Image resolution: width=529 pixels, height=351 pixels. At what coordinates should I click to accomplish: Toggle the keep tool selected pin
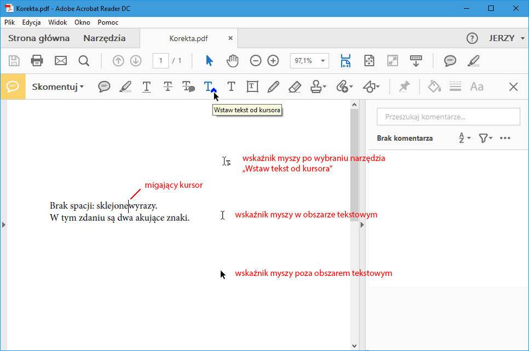pos(404,87)
